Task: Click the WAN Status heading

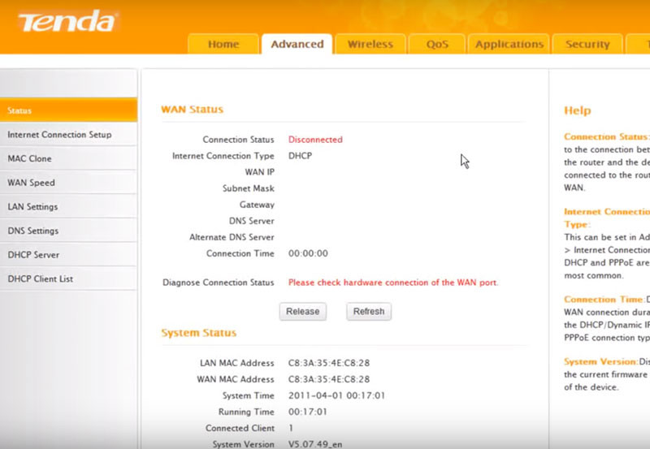Action: click(192, 110)
